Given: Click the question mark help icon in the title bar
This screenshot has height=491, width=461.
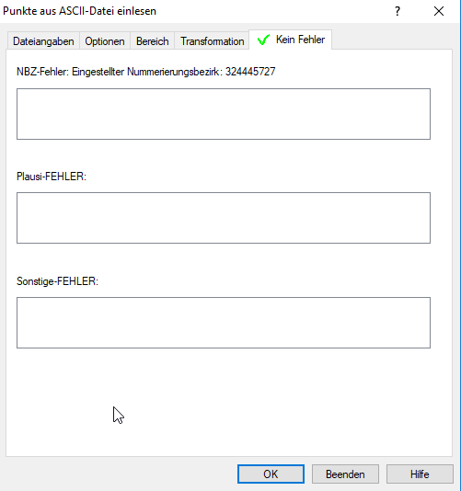Looking at the screenshot, I should point(398,11).
